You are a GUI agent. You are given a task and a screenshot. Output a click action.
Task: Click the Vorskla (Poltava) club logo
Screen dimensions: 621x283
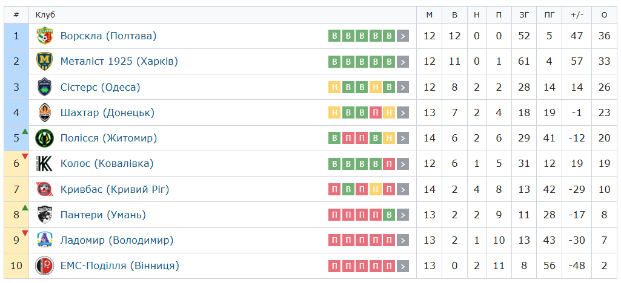(45, 36)
